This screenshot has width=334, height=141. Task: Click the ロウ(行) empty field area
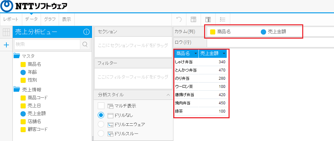click(x=270, y=43)
